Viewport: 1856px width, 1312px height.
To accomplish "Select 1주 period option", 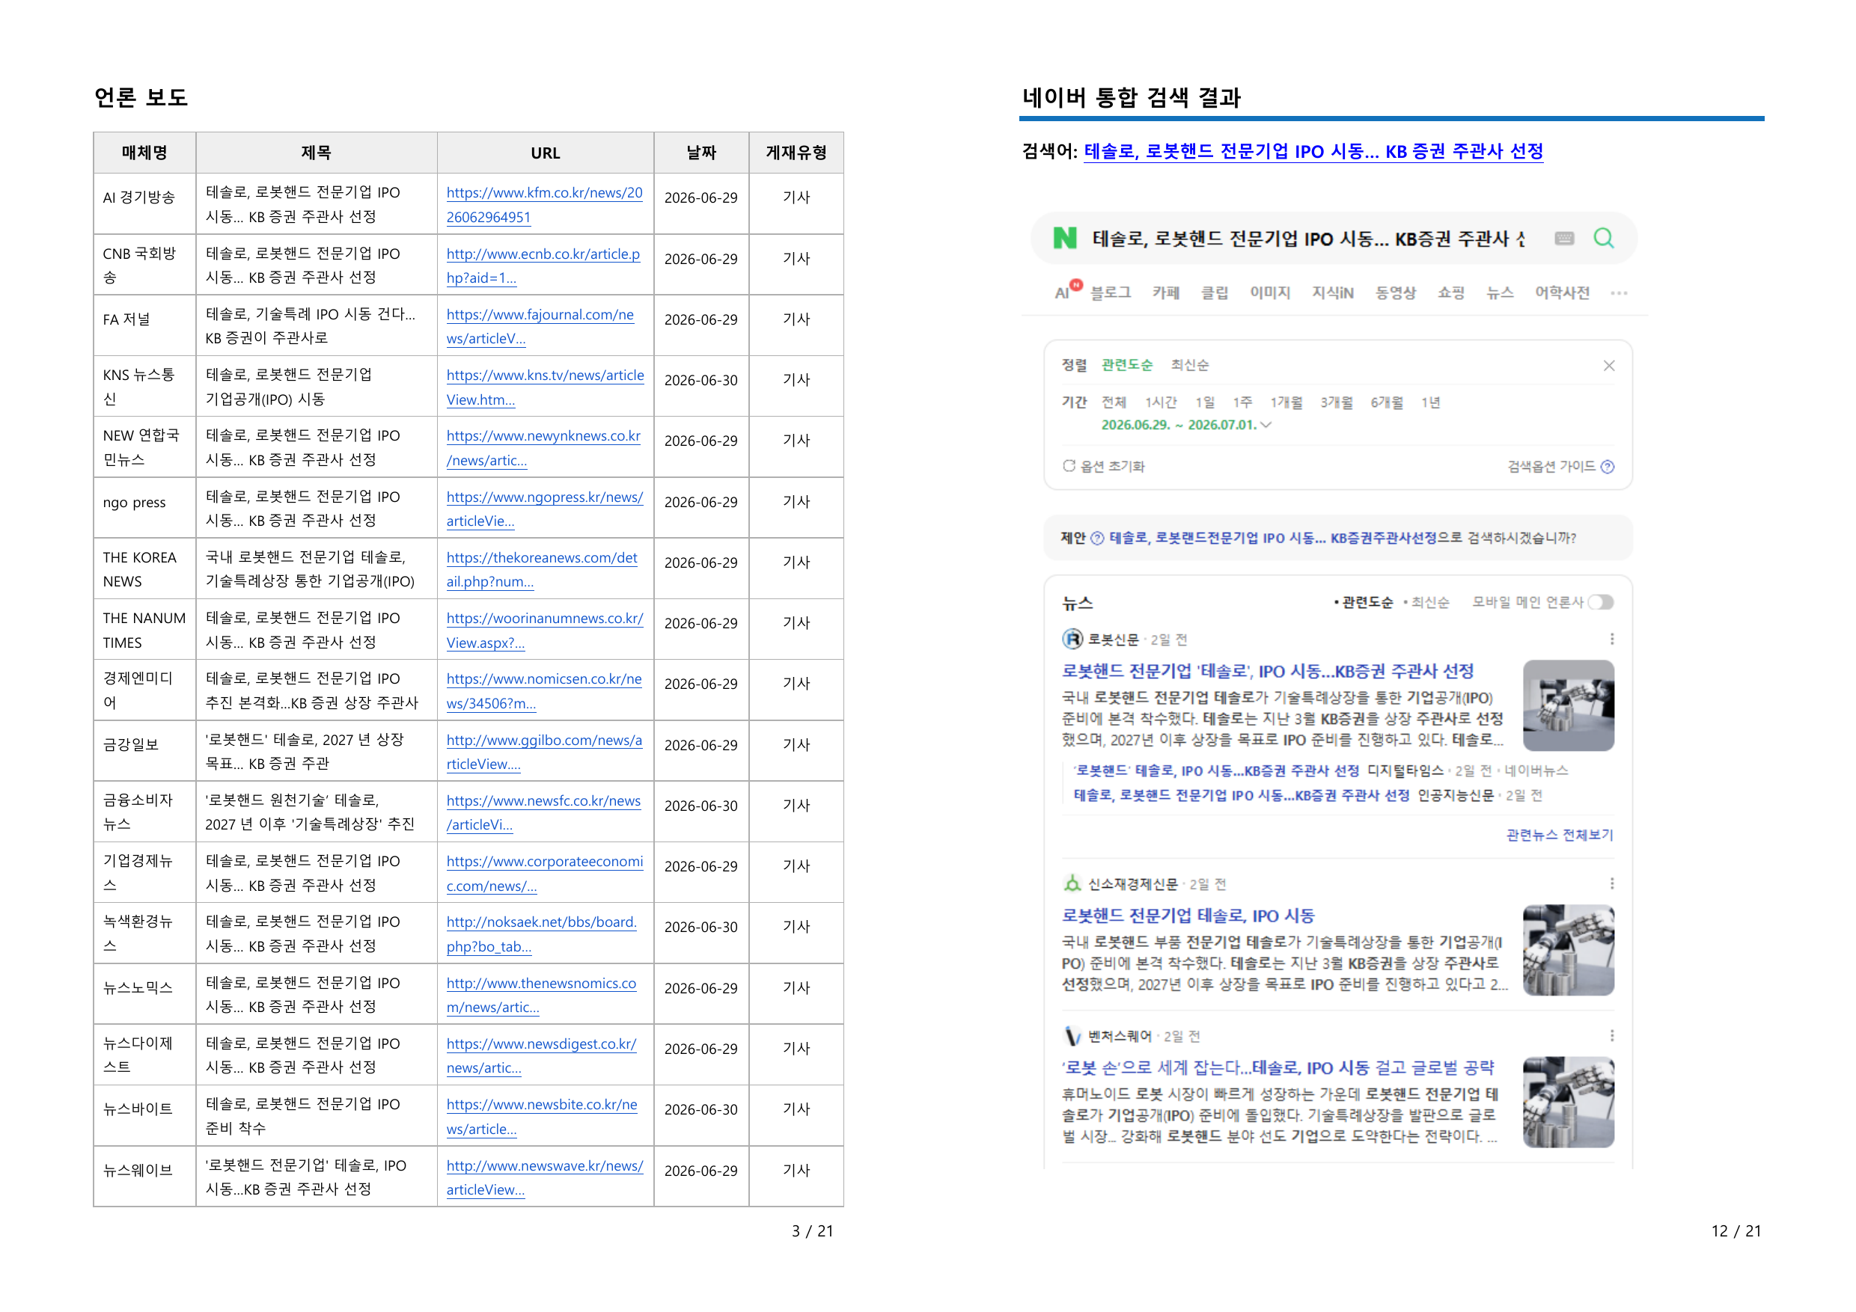I will (1242, 402).
